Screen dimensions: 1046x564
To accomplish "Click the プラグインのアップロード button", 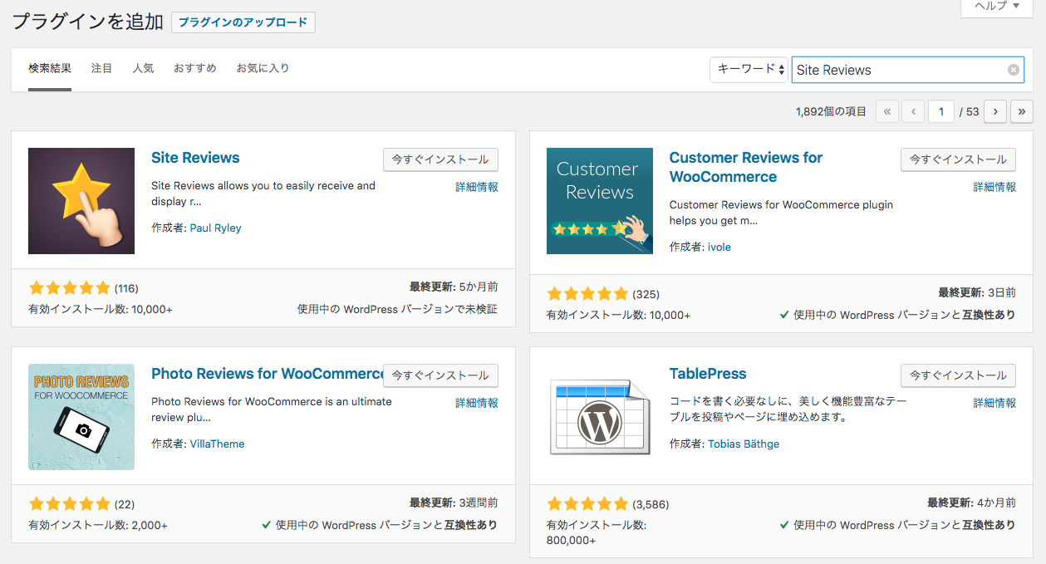I will 243,22.
